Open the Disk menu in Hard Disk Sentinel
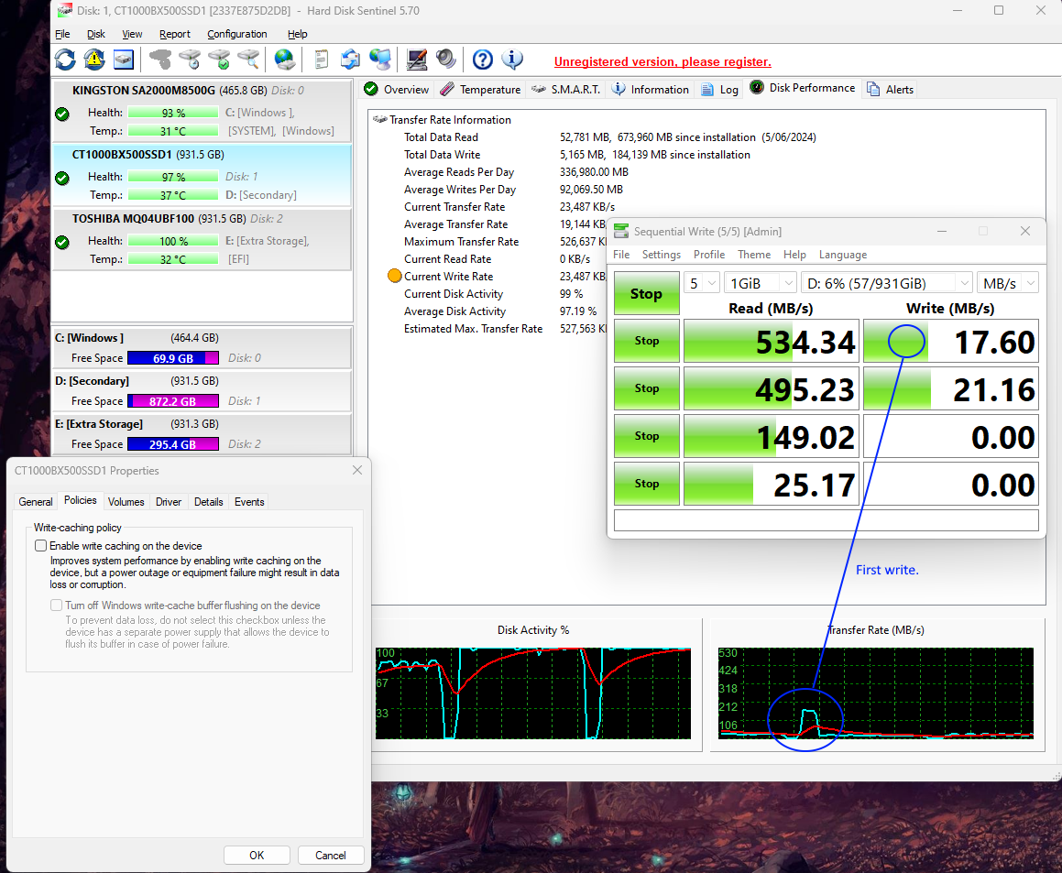Image resolution: width=1062 pixels, height=873 pixels. (96, 34)
